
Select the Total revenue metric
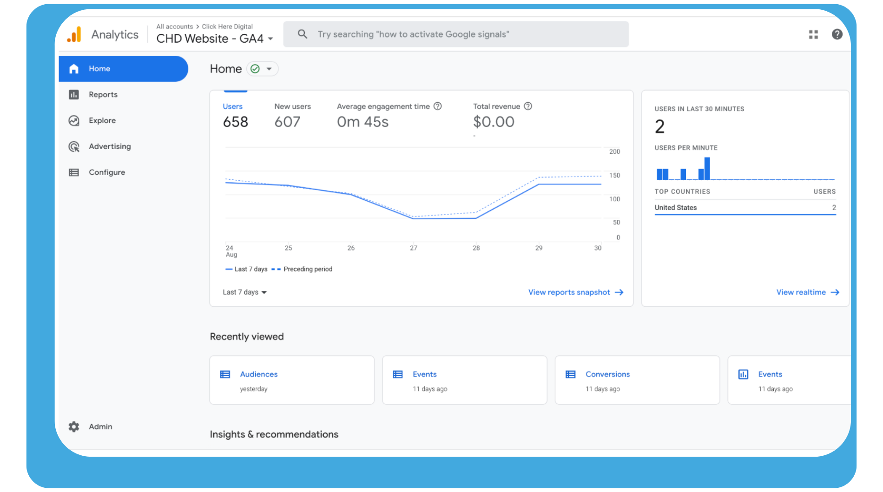pyautogui.click(x=502, y=115)
